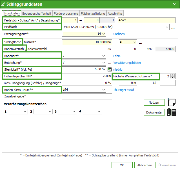The height and width of the screenshot is (170, 180).
Task: Click the Abbrechen button
Action: (145, 165)
